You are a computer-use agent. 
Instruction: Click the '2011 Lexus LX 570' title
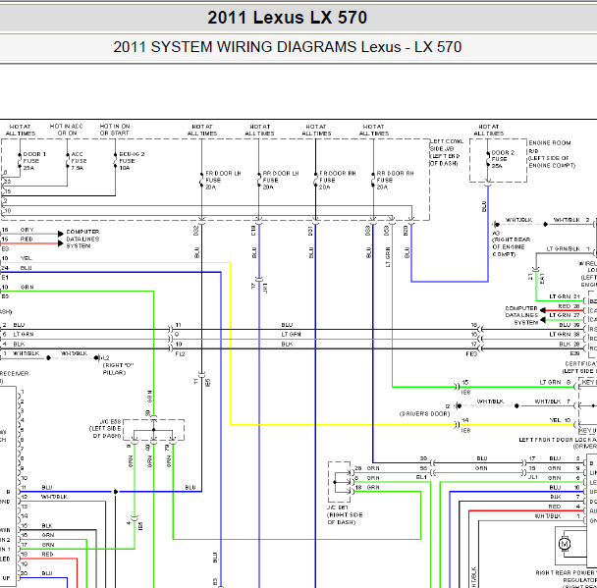(288, 18)
